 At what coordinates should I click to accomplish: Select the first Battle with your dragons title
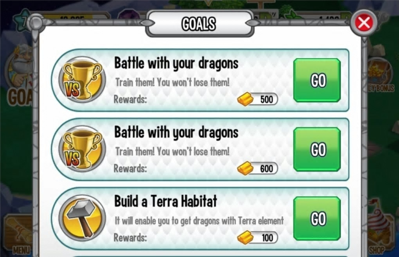point(176,63)
